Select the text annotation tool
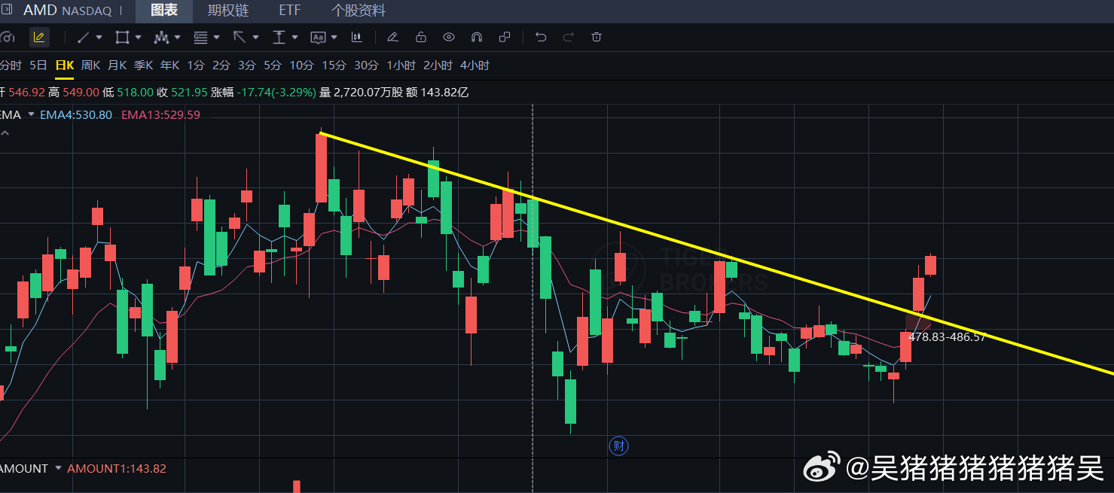1114x493 pixels. point(318,37)
